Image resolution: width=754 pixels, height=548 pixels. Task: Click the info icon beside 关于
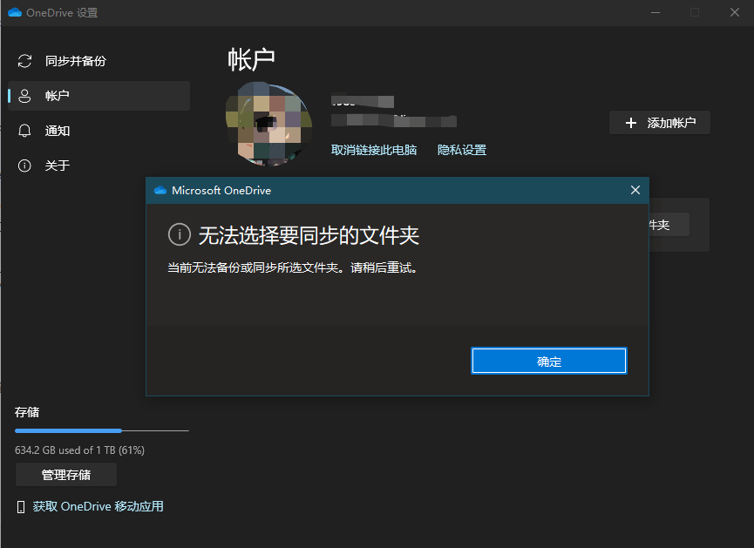click(24, 166)
